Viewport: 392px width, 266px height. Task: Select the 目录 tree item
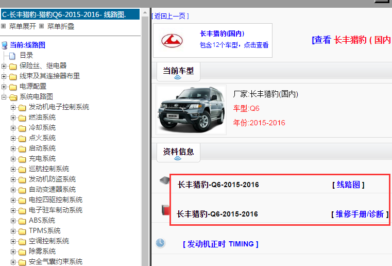click(x=26, y=55)
